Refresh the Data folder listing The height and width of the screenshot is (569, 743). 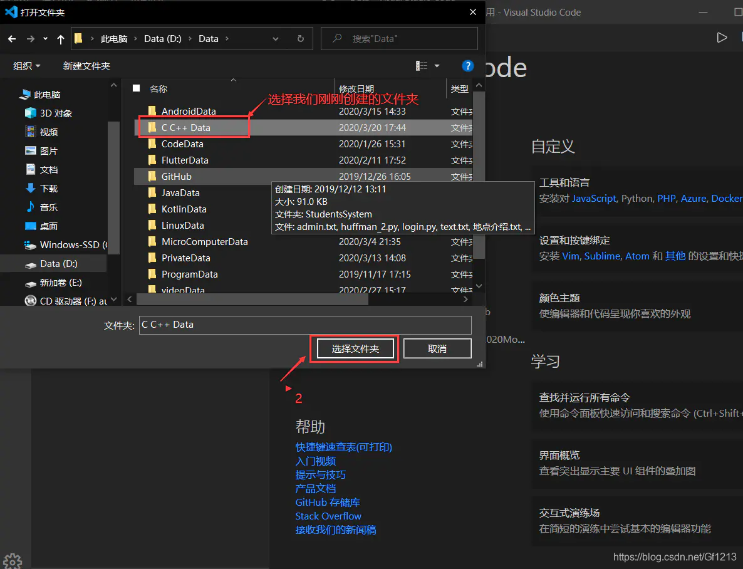301,39
